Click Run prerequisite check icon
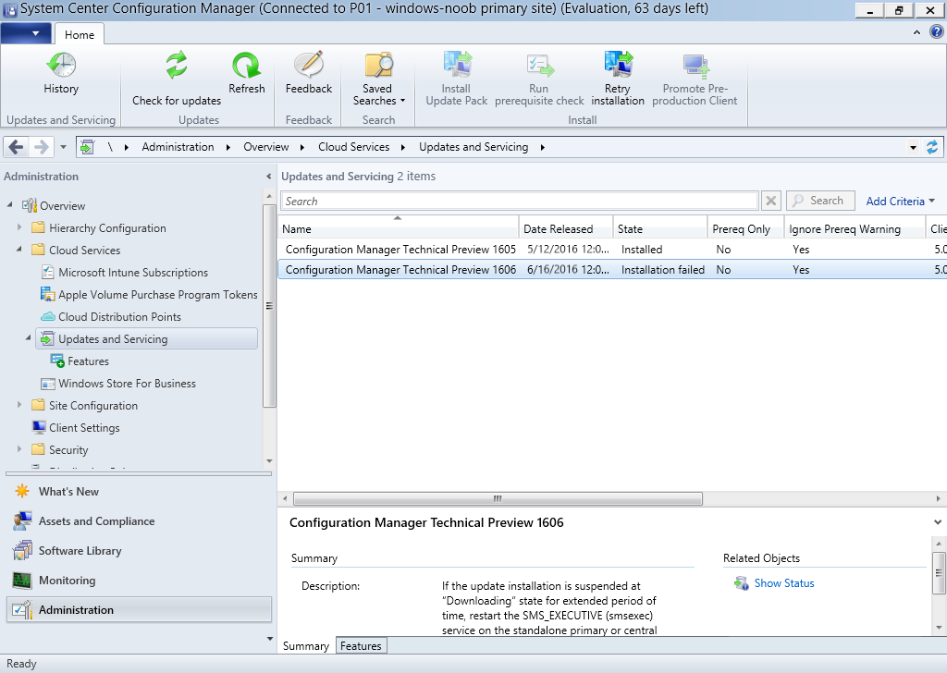This screenshot has width=947, height=673. coord(539,66)
